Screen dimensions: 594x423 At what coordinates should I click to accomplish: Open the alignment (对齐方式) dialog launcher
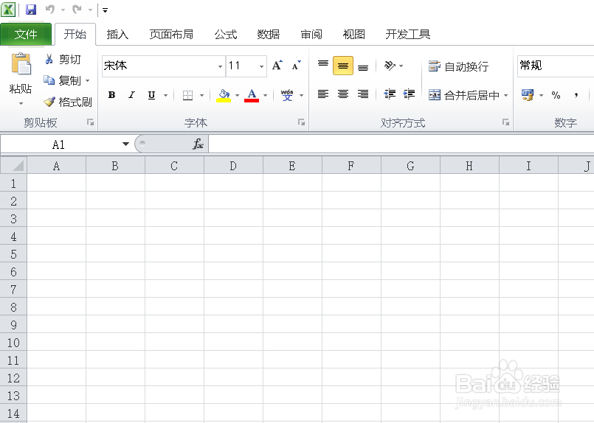tap(505, 122)
